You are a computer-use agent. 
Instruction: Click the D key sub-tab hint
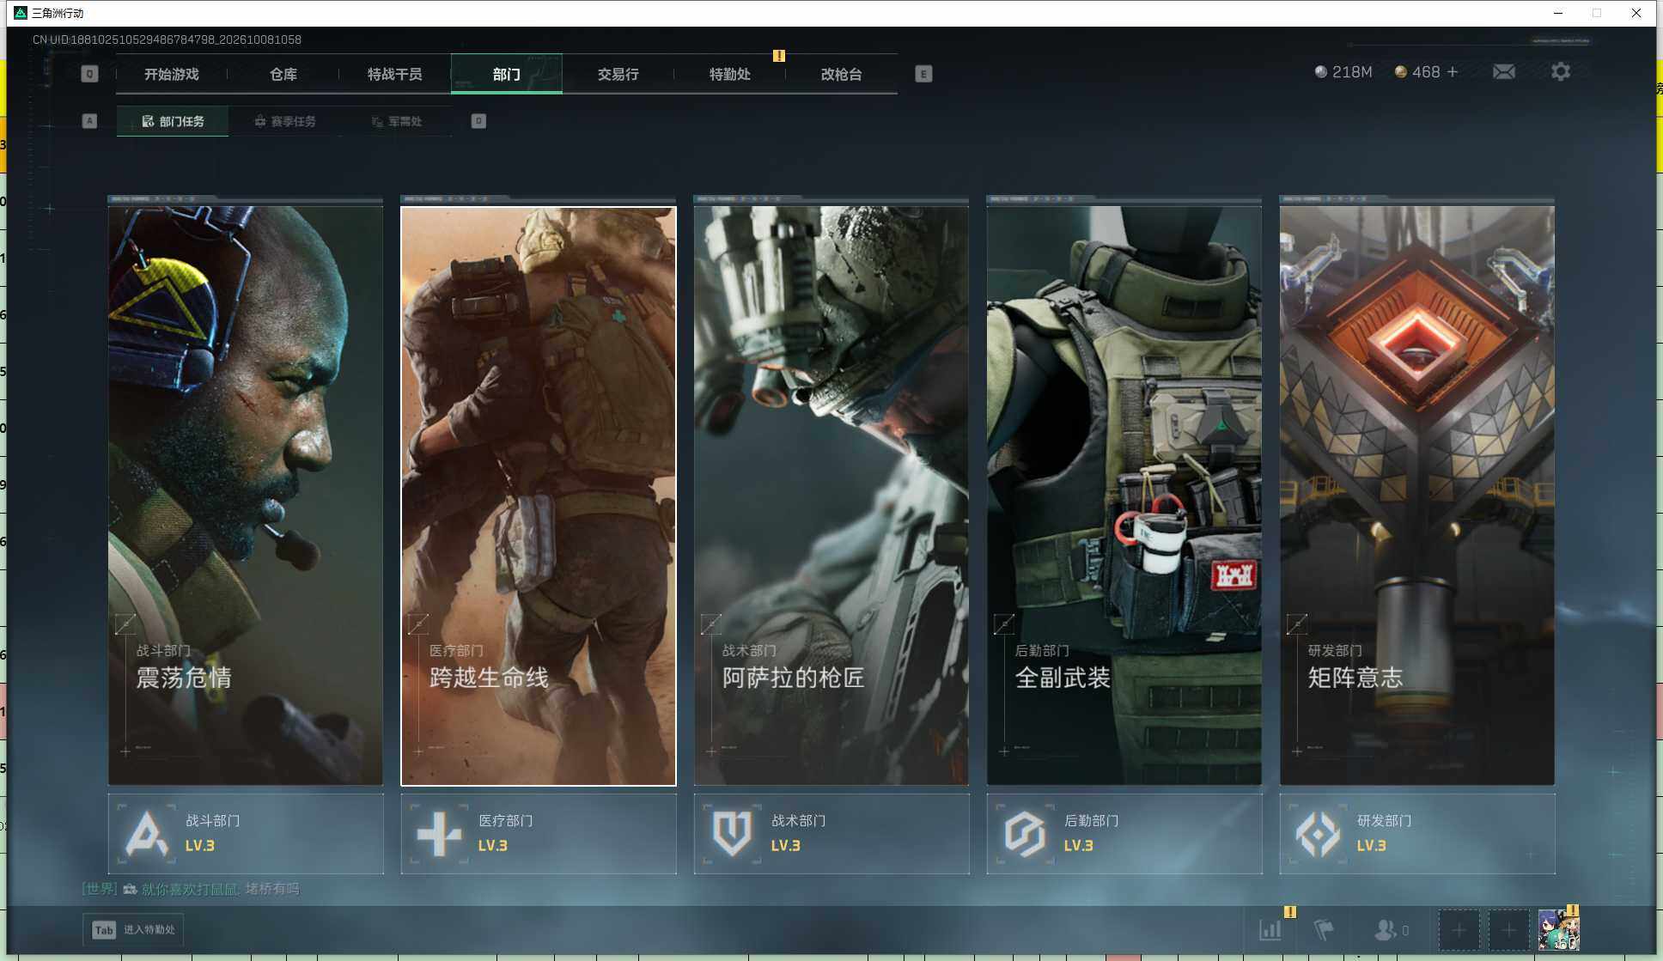478,121
